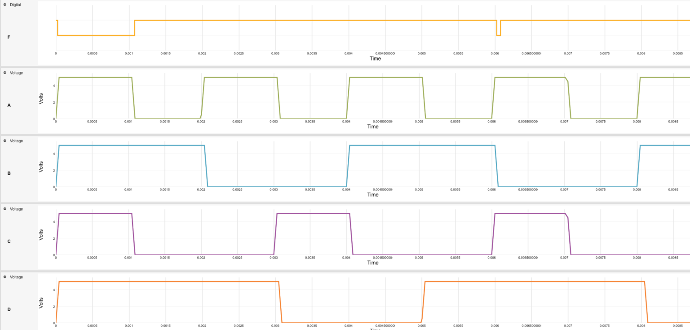The width and height of the screenshot is (690, 330).
Task: Click the Volts axis title on plot B
Action: tap(41, 166)
